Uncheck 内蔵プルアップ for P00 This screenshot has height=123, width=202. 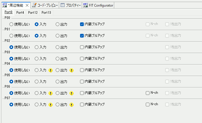(x=82, y=24)
